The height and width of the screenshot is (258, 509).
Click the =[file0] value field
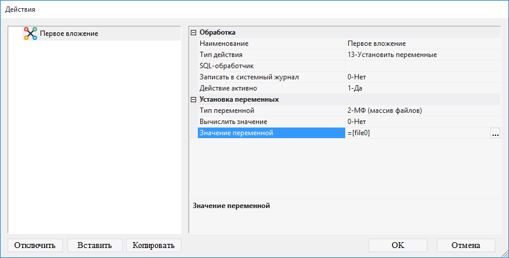pos(417,133)
